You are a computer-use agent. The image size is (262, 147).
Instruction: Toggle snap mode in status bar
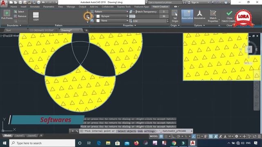(166, 136)
